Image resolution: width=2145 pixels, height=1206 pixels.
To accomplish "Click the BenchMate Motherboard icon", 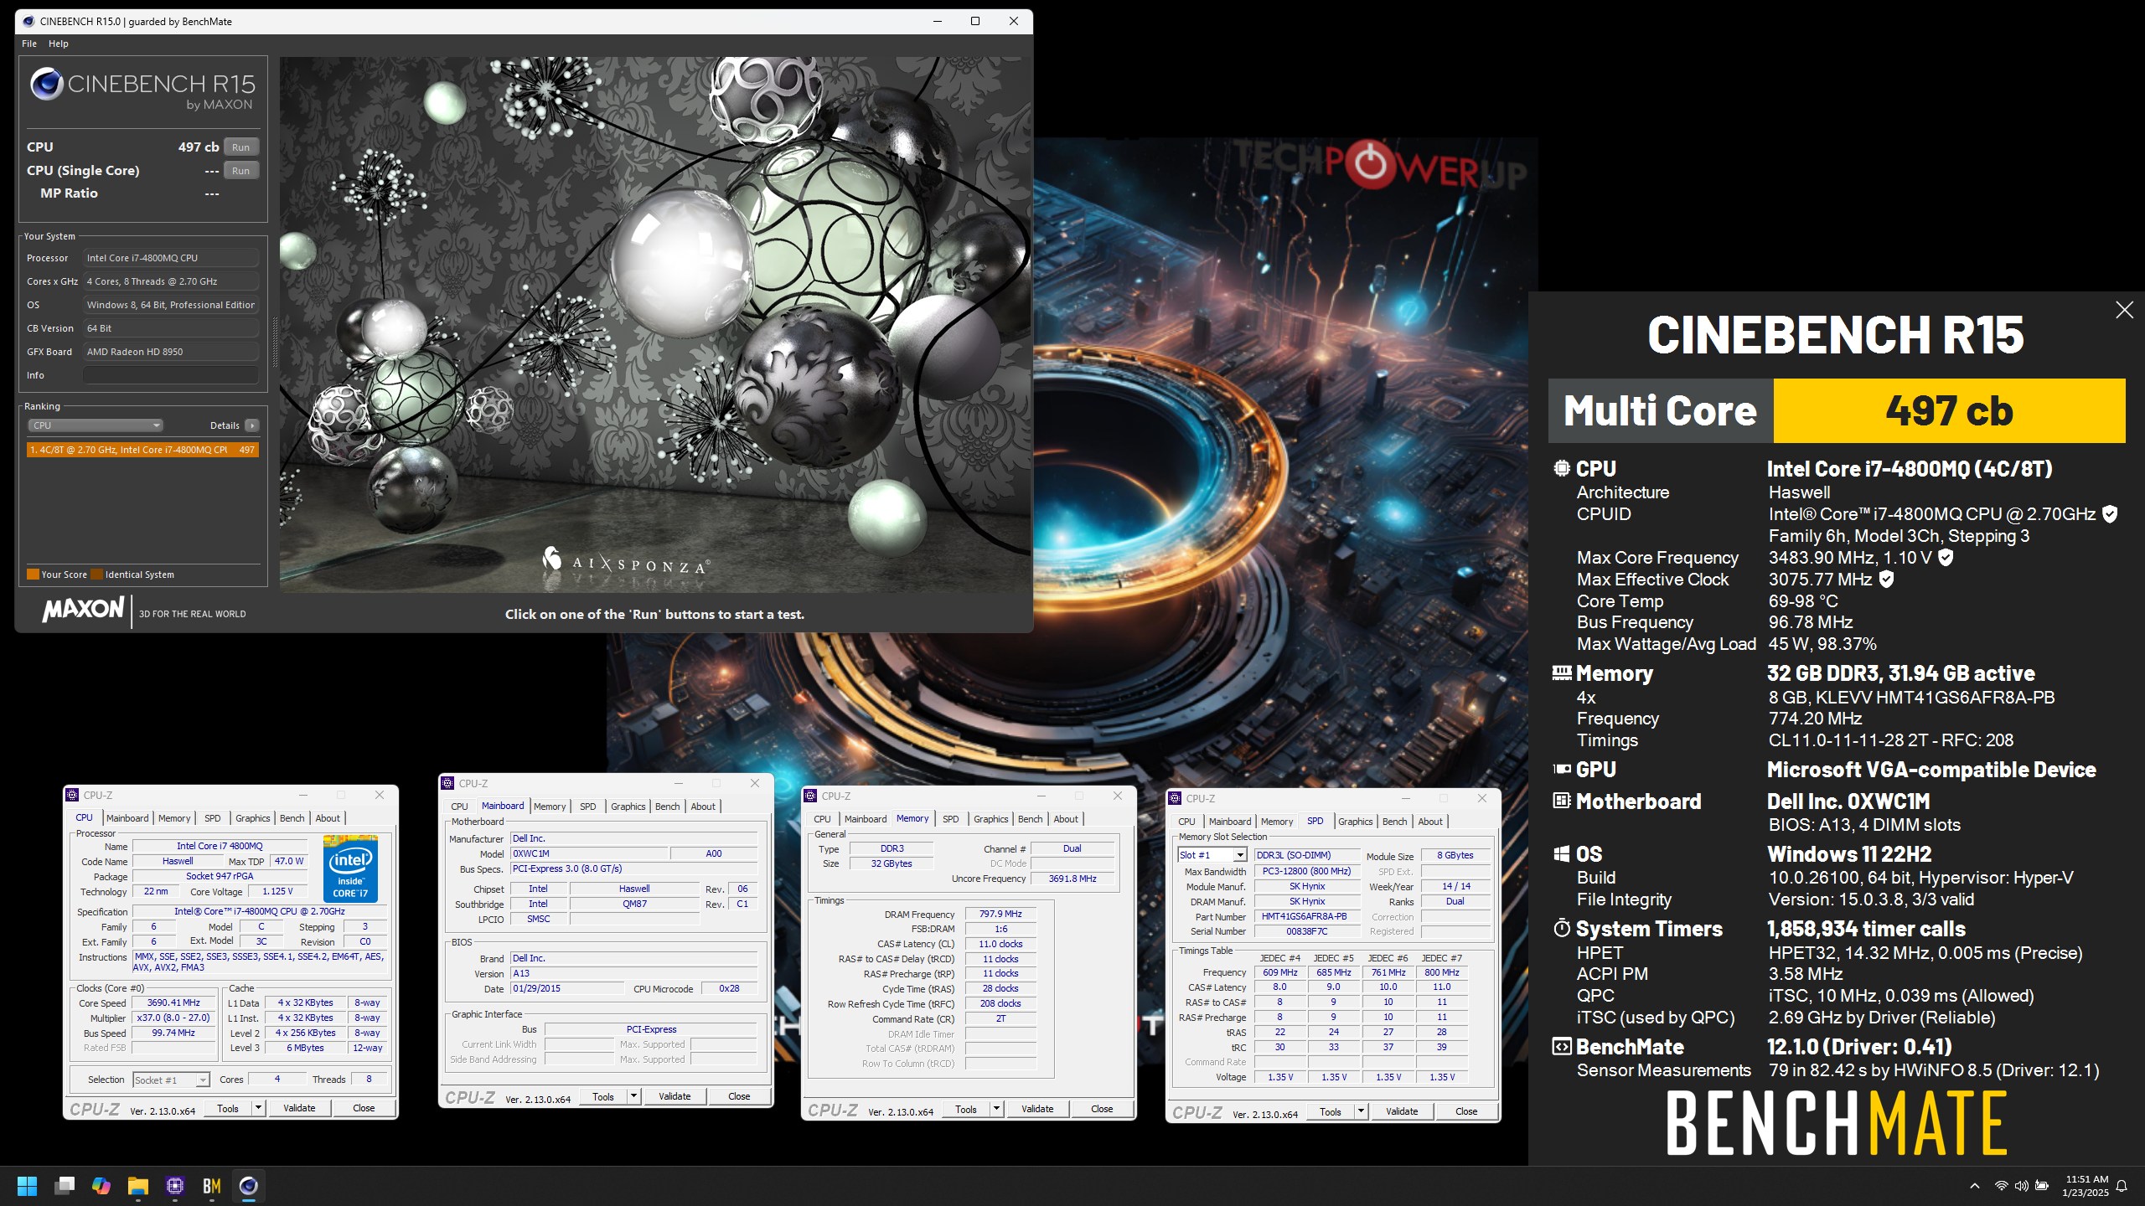I will coord(1562,801).
